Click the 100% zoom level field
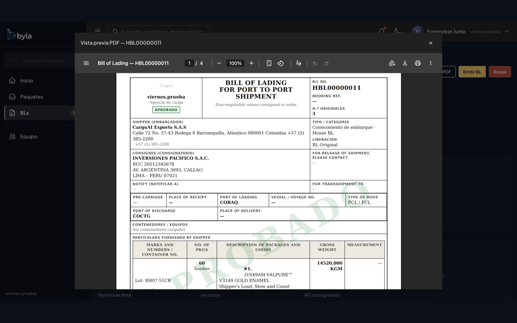This screenshot has height=323, width=517. [235, 63]
